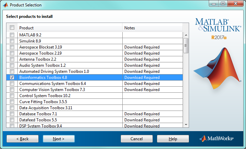Select the Database Toolbox 7.1 row
Screen dimensions: 246x149
[95, 114]
